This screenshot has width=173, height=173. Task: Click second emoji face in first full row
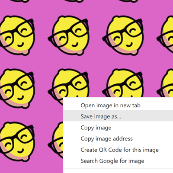(x=68, y=35)
